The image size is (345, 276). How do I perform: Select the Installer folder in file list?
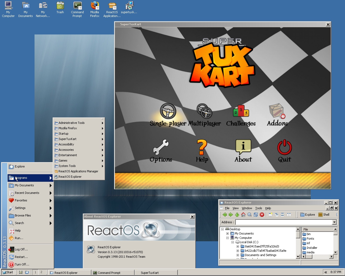pos(310,248)
